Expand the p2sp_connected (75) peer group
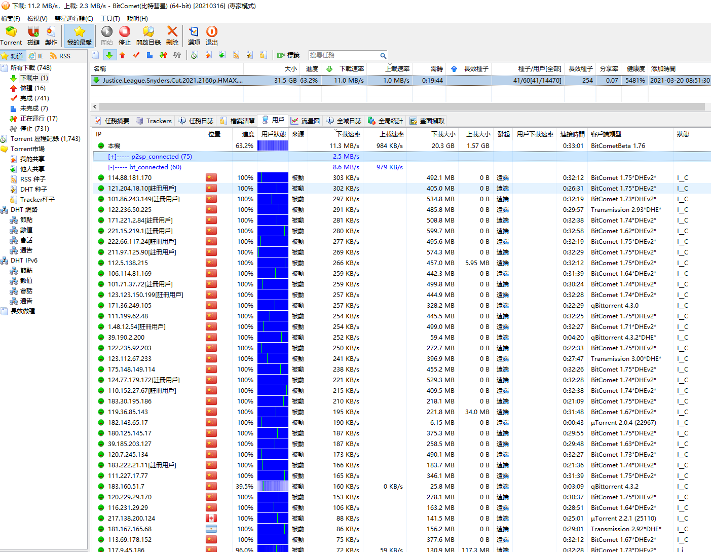711x552 pixels. 112,157
